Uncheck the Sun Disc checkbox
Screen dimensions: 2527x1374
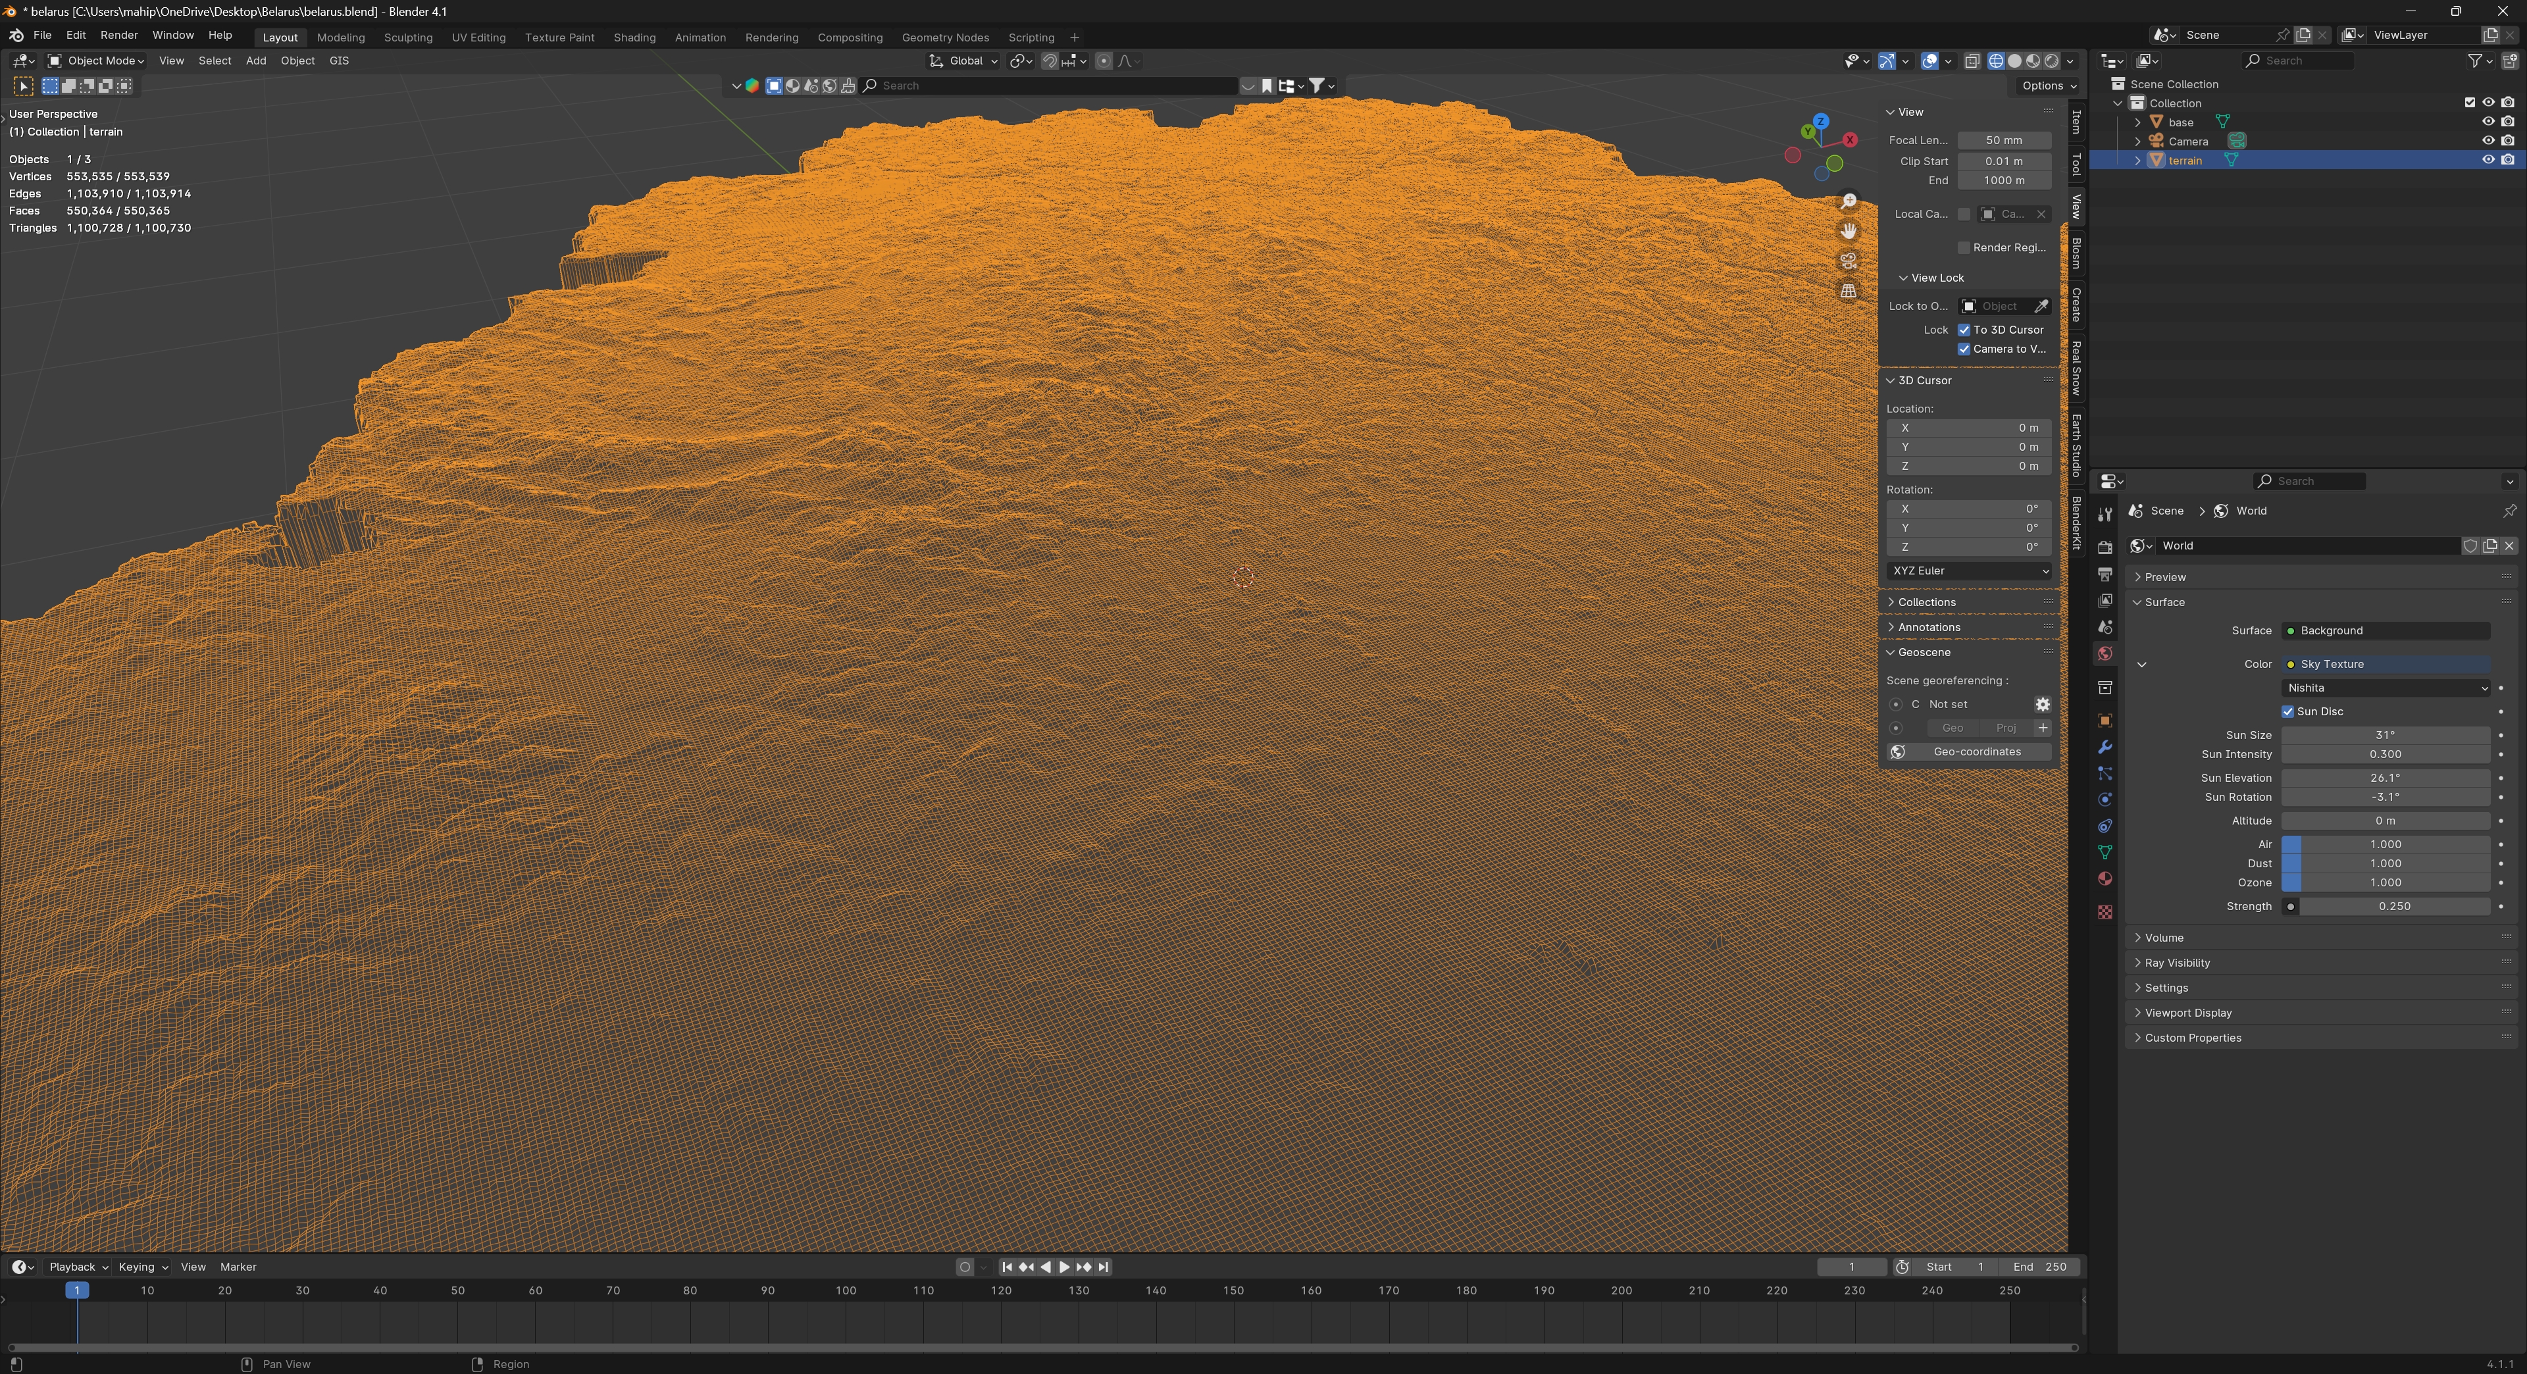pyautogui.click(x=2287, y=712)
